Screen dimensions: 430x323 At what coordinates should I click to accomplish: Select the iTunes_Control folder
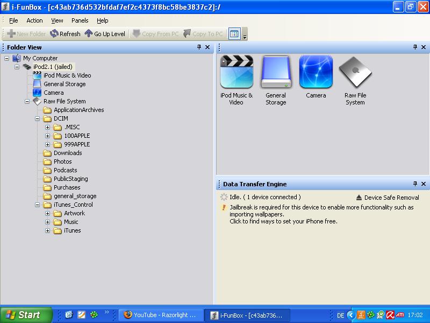click(73, 205)
